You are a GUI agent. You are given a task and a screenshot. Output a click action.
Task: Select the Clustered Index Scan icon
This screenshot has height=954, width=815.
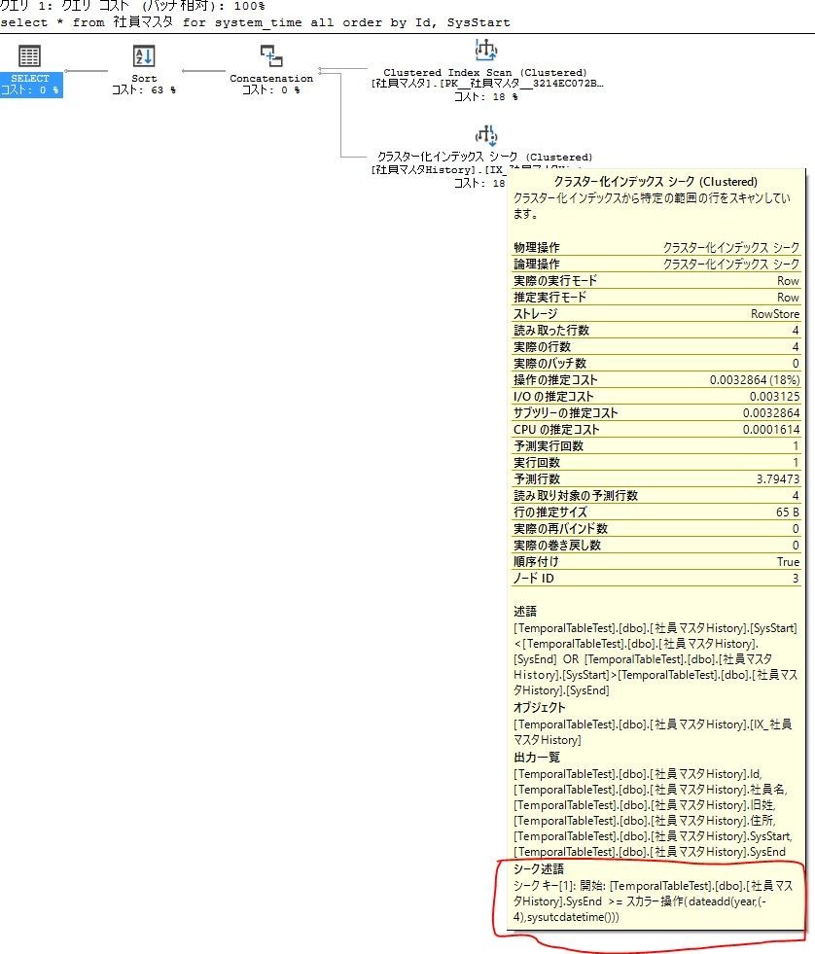point(485,50)
